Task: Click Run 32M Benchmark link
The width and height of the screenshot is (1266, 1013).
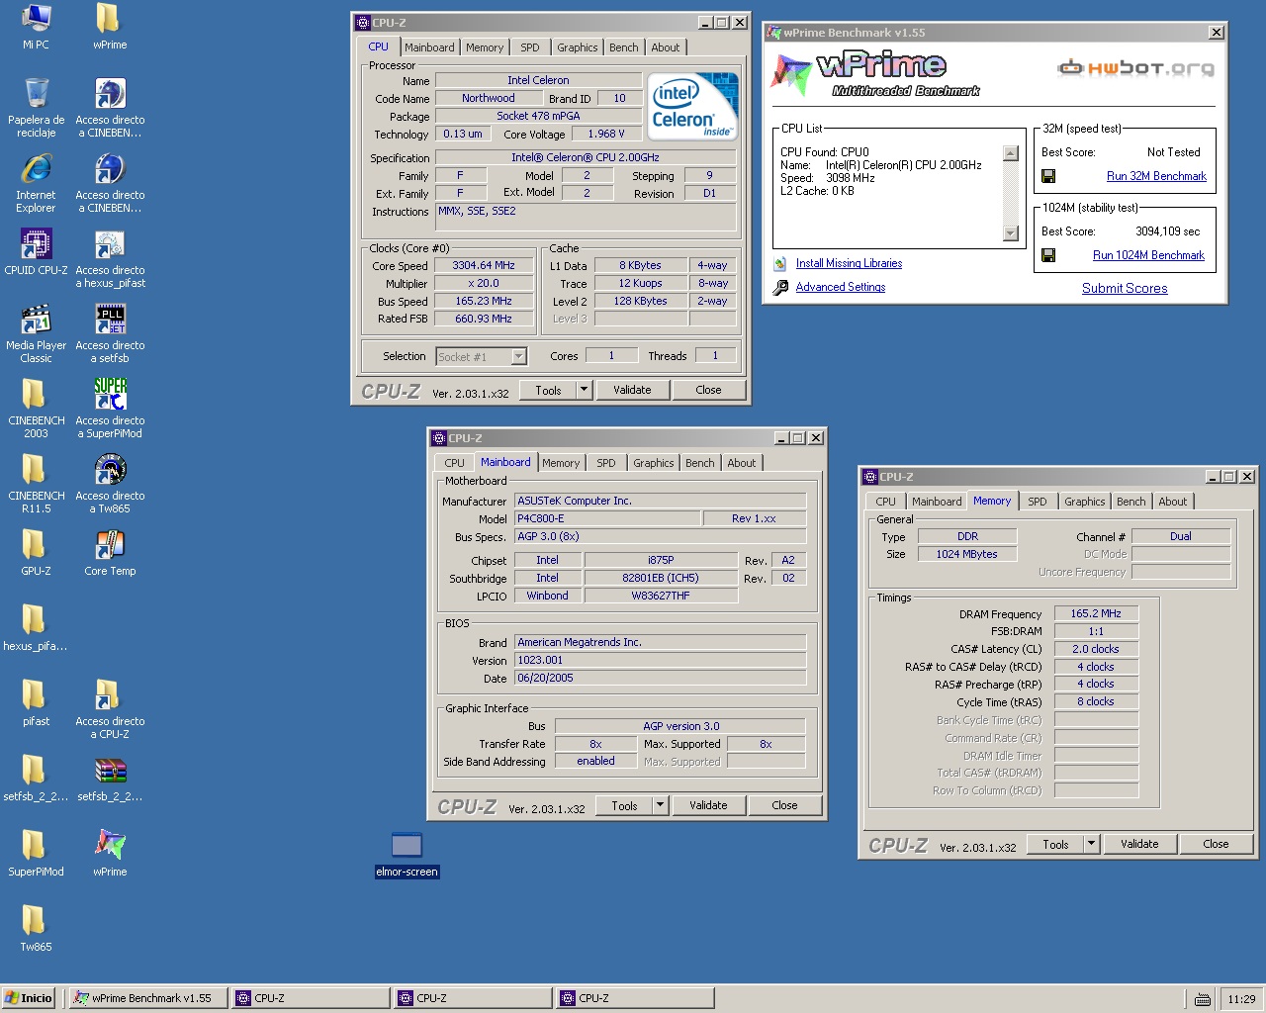Action: [x=1156, y=176]
